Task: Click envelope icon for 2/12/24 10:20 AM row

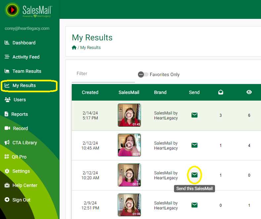Action: (195, 175)
